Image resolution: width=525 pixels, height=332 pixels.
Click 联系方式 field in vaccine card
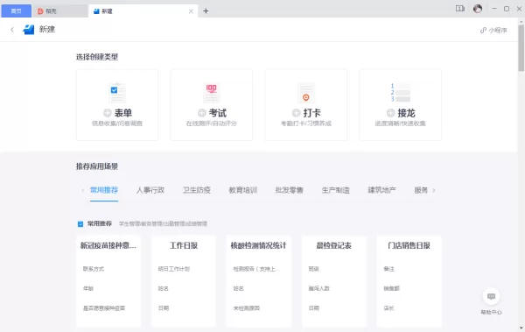pyautogui.click(x=94, y=269)
